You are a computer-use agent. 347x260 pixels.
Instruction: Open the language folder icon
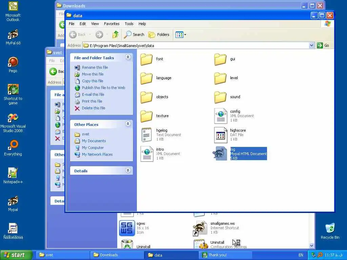point(146,78)
